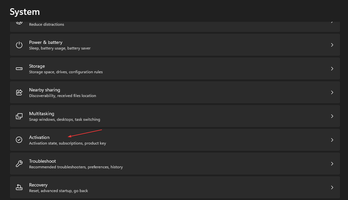Screen dimensions: 348x200
Task: Expand the Activation settings chevron
Action: (x=332, y=140)
